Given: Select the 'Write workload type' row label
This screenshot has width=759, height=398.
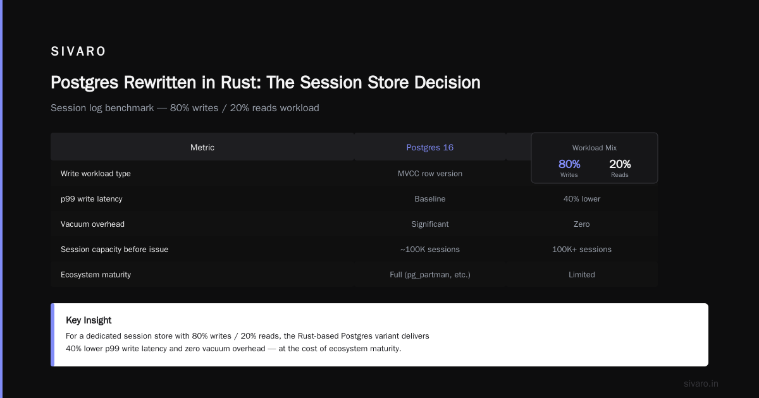Looking at the screenshot, I should [x=96, y=173].
